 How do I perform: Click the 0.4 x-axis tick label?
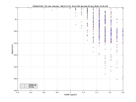tap(31, 92)
